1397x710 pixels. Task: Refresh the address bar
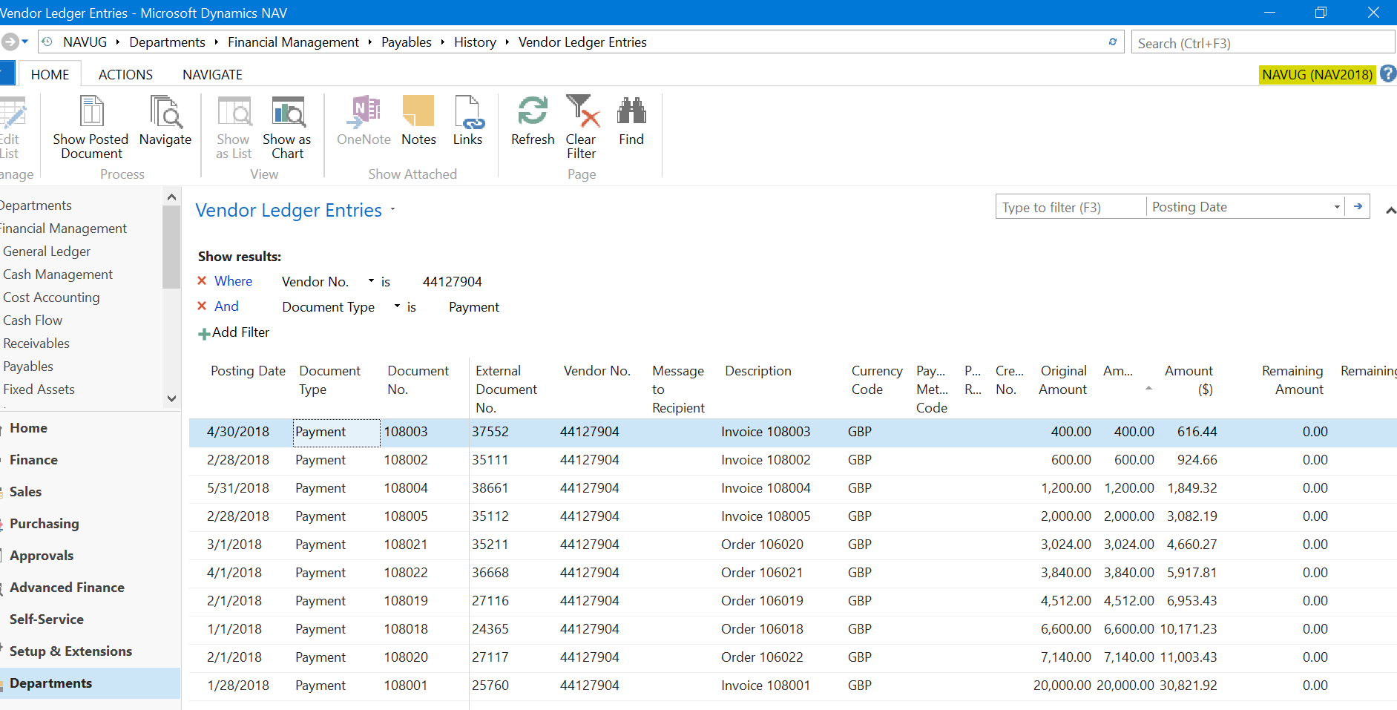pos(1113,42)
